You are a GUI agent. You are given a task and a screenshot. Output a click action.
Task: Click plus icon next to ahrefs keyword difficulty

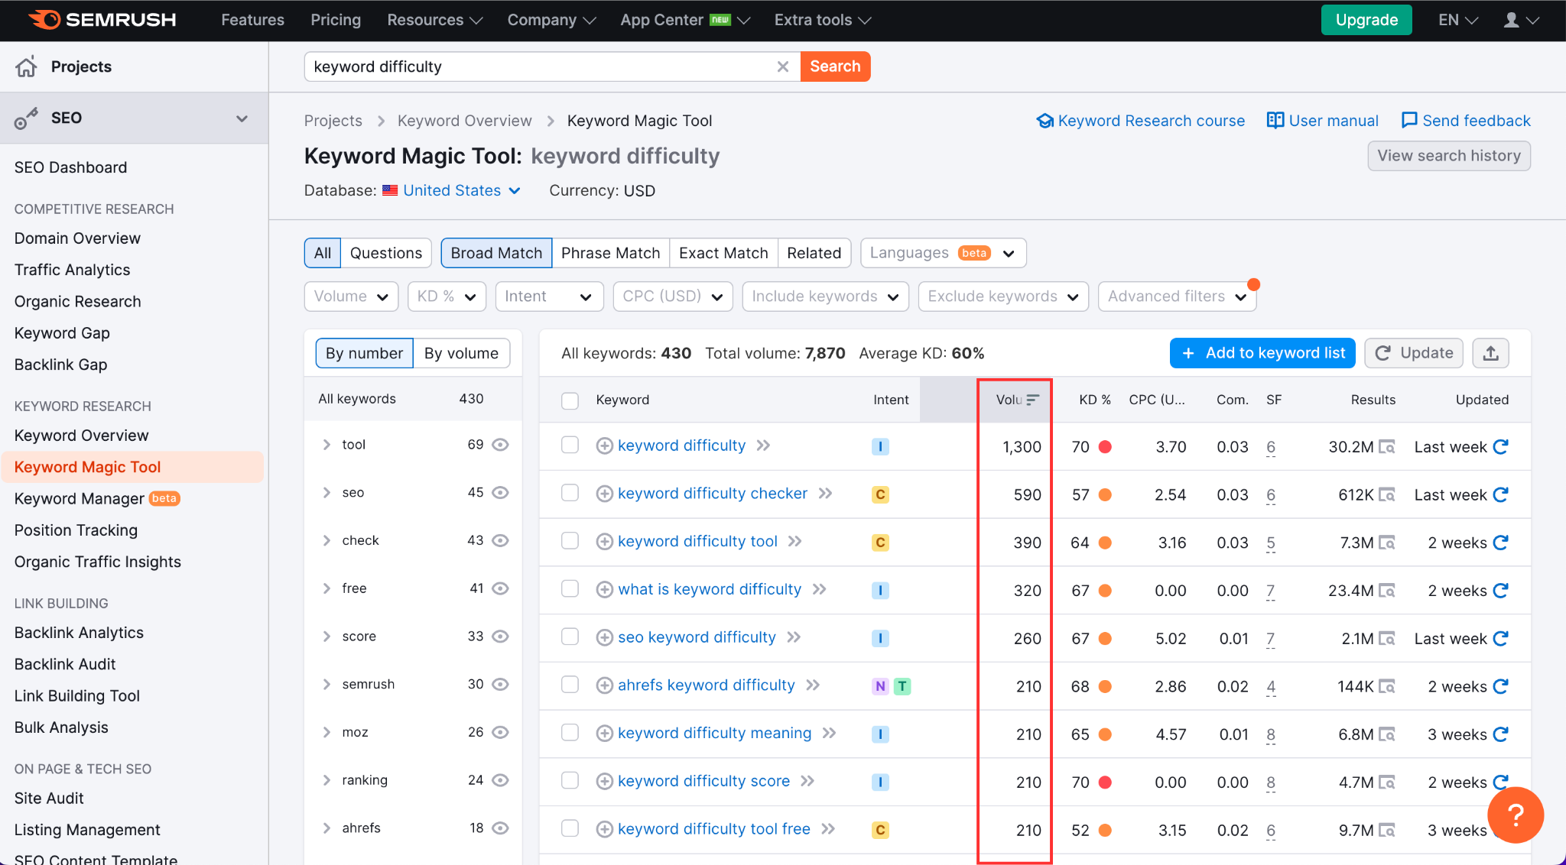click(x=604, y=685)
